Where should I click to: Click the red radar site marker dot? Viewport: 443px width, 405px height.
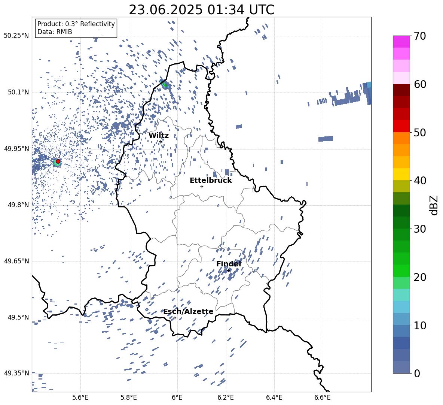pos(58,161)
